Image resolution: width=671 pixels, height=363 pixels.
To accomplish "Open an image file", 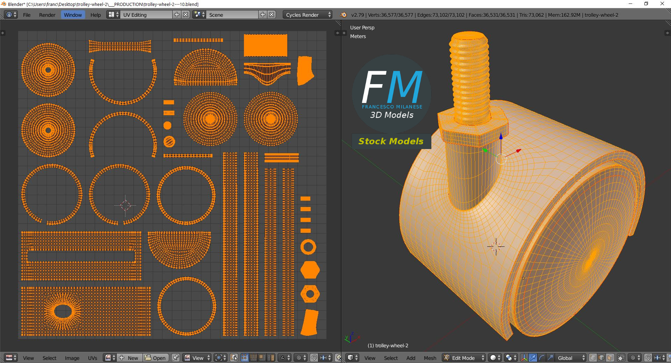I will tap(156, 358).
